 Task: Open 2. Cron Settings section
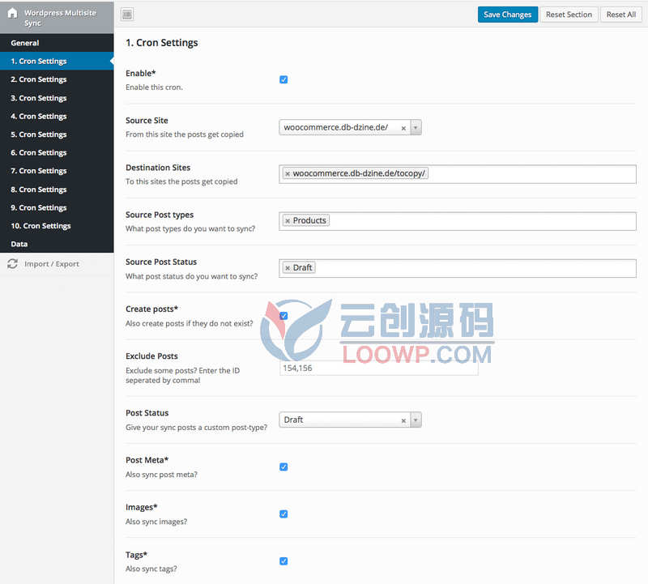tap(57, 79)
